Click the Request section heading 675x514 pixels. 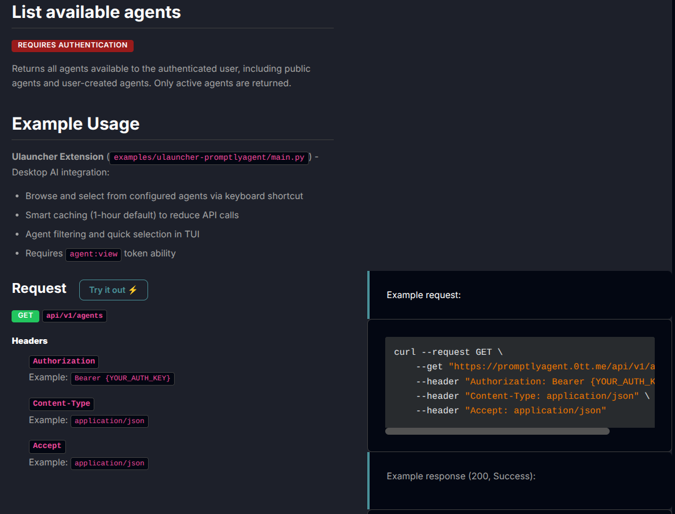pyautogui.click(x=39, y=288)
